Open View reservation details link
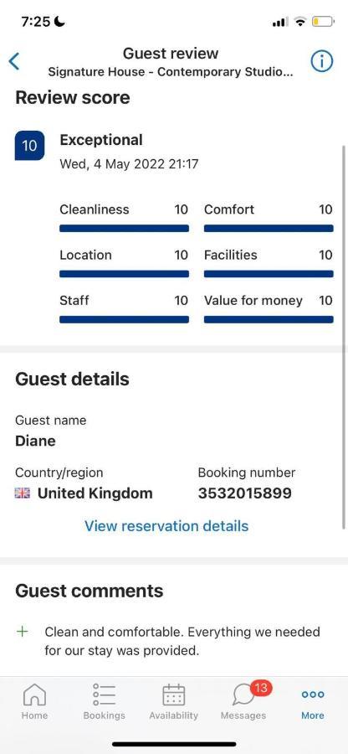 (x=166, y=525)
